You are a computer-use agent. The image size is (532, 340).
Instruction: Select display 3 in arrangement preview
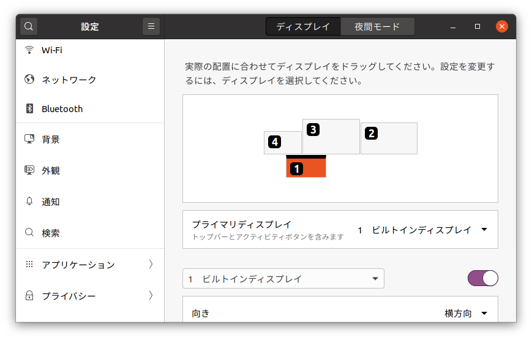coord(331,137)
